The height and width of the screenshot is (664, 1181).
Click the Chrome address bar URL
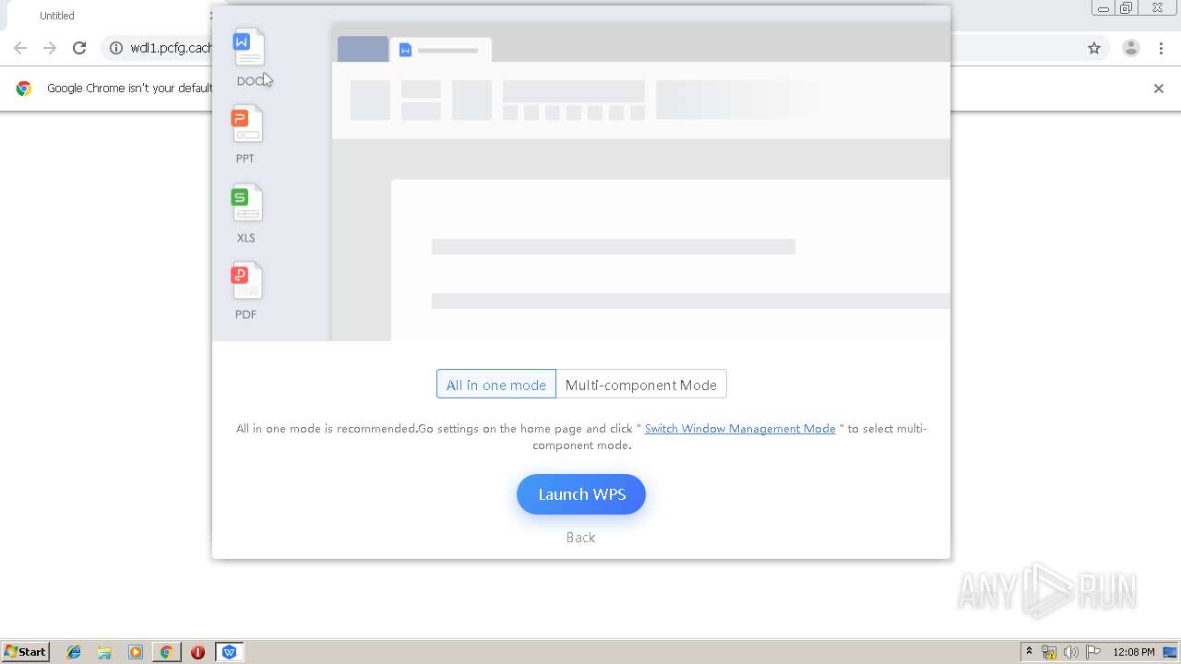pyautogui.click(x=172, y=48)
